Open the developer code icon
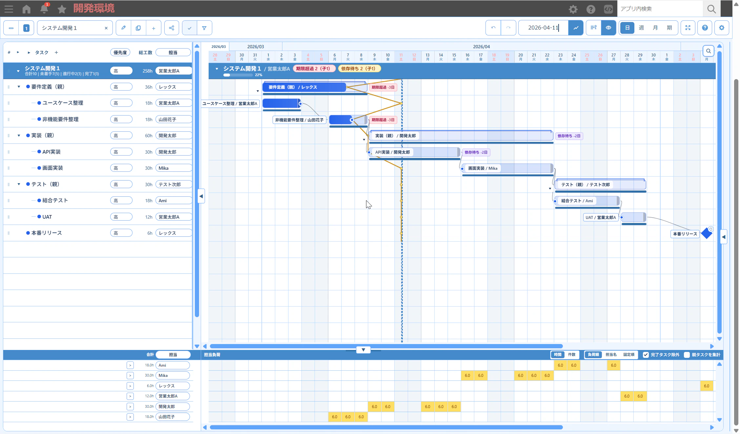Image resolution: width=740 pixels, height=434 pixels. click(608, 9)
